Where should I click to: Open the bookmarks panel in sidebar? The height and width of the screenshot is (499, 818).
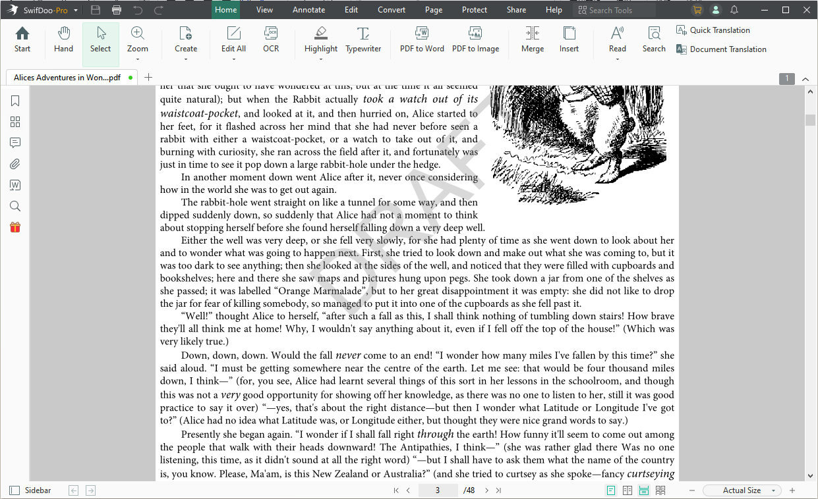[15, 101]
